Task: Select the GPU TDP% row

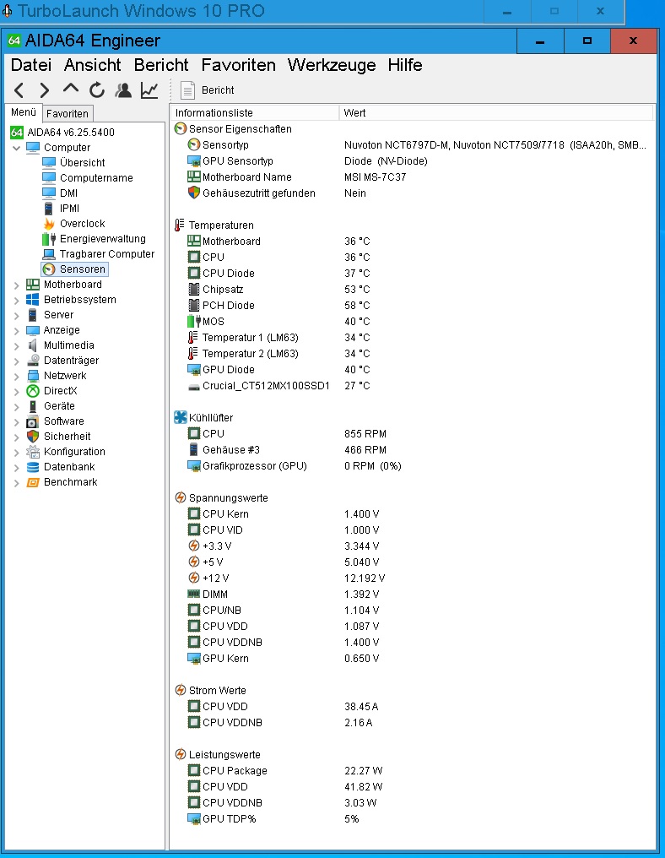Action: [413, 818]
